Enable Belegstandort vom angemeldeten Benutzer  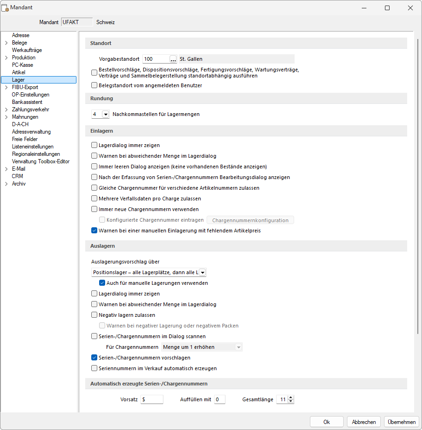click(94, 85)
